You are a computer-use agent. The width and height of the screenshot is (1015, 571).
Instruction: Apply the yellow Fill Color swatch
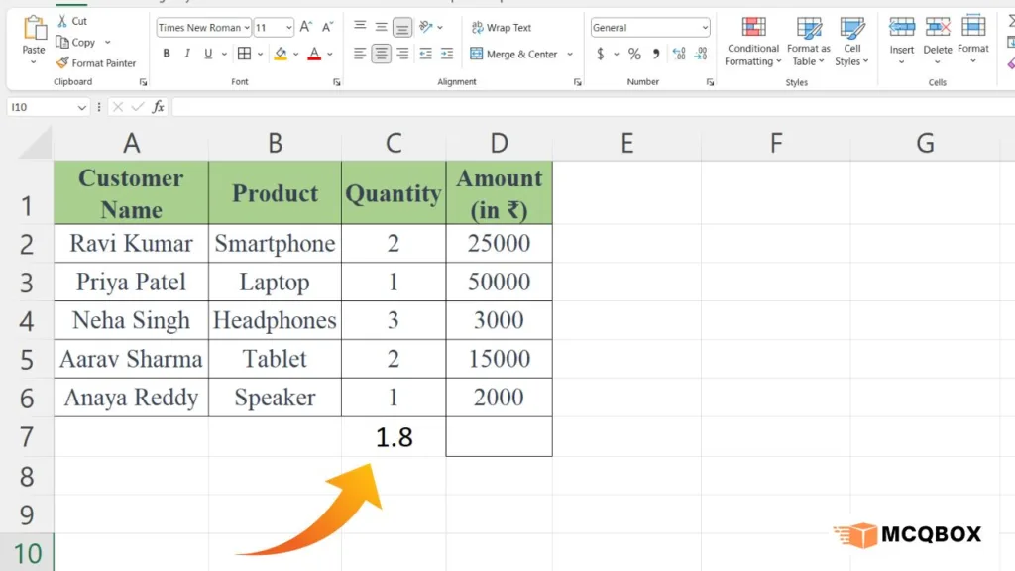point(281,55)
